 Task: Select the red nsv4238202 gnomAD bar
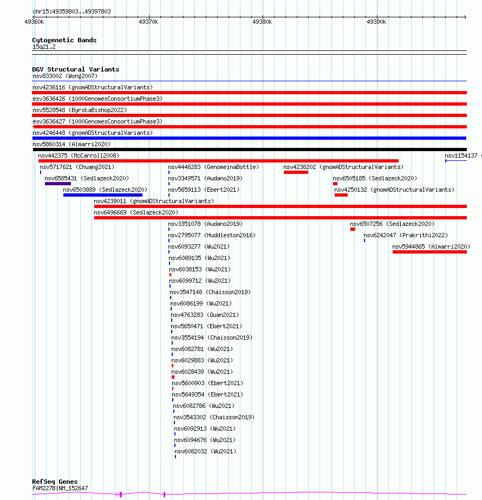tap(296, 172)
